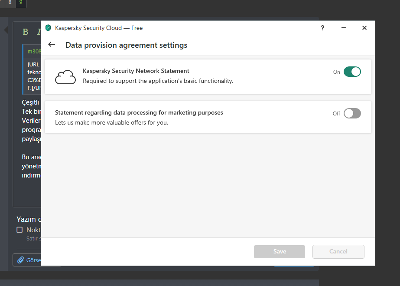
Task: Open Kaspersky help question mark
Action: (x=322, y=28)
